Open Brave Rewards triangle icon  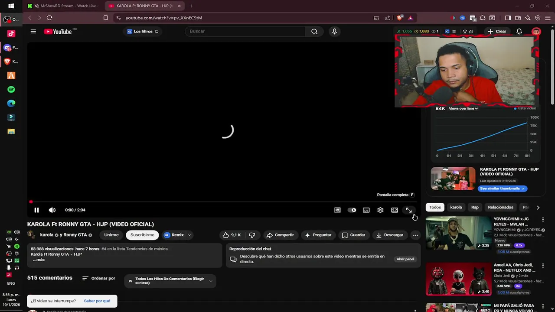[x=410, y=18]
